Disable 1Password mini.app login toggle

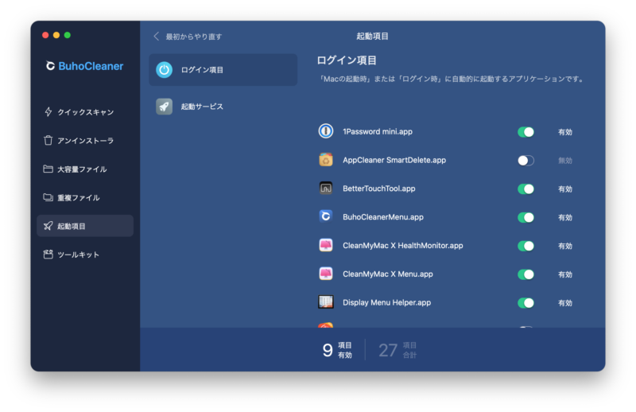[x=525, y=132]
